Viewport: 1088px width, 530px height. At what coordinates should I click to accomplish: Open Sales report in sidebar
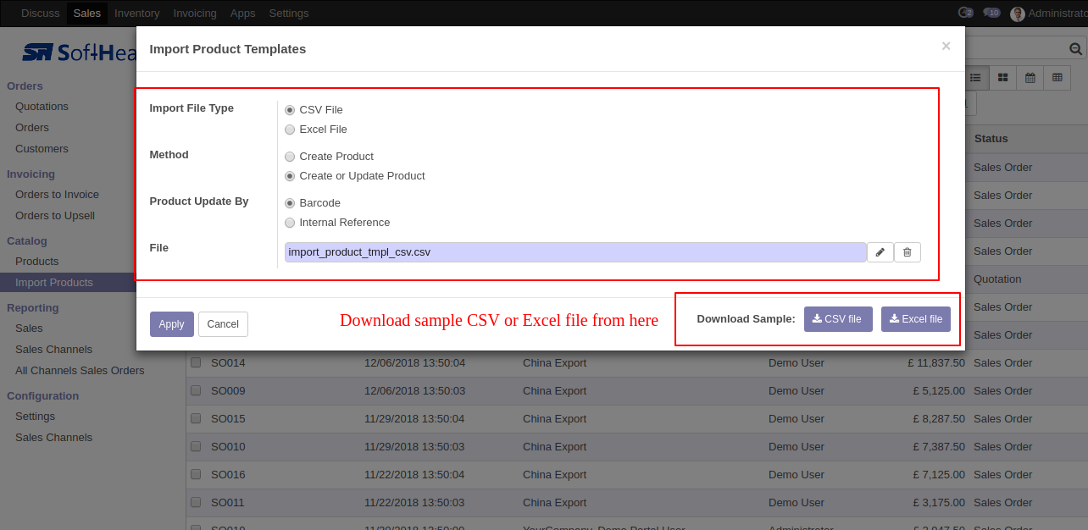[x=29, y=328]
